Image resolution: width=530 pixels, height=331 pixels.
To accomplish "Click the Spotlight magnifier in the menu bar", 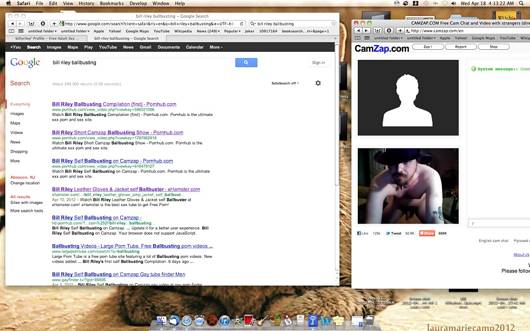I will pos(520,3).
